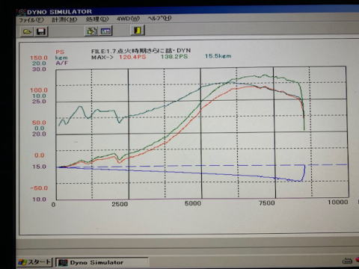Open the 計測(M) menu
The height and width of the screenshot is (269, 359).
pyautogui.click(x=64, y=19)
